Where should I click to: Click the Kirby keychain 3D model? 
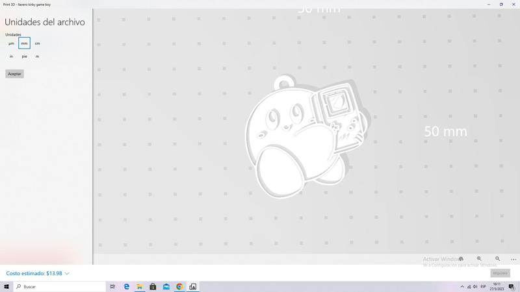(305, 137)
